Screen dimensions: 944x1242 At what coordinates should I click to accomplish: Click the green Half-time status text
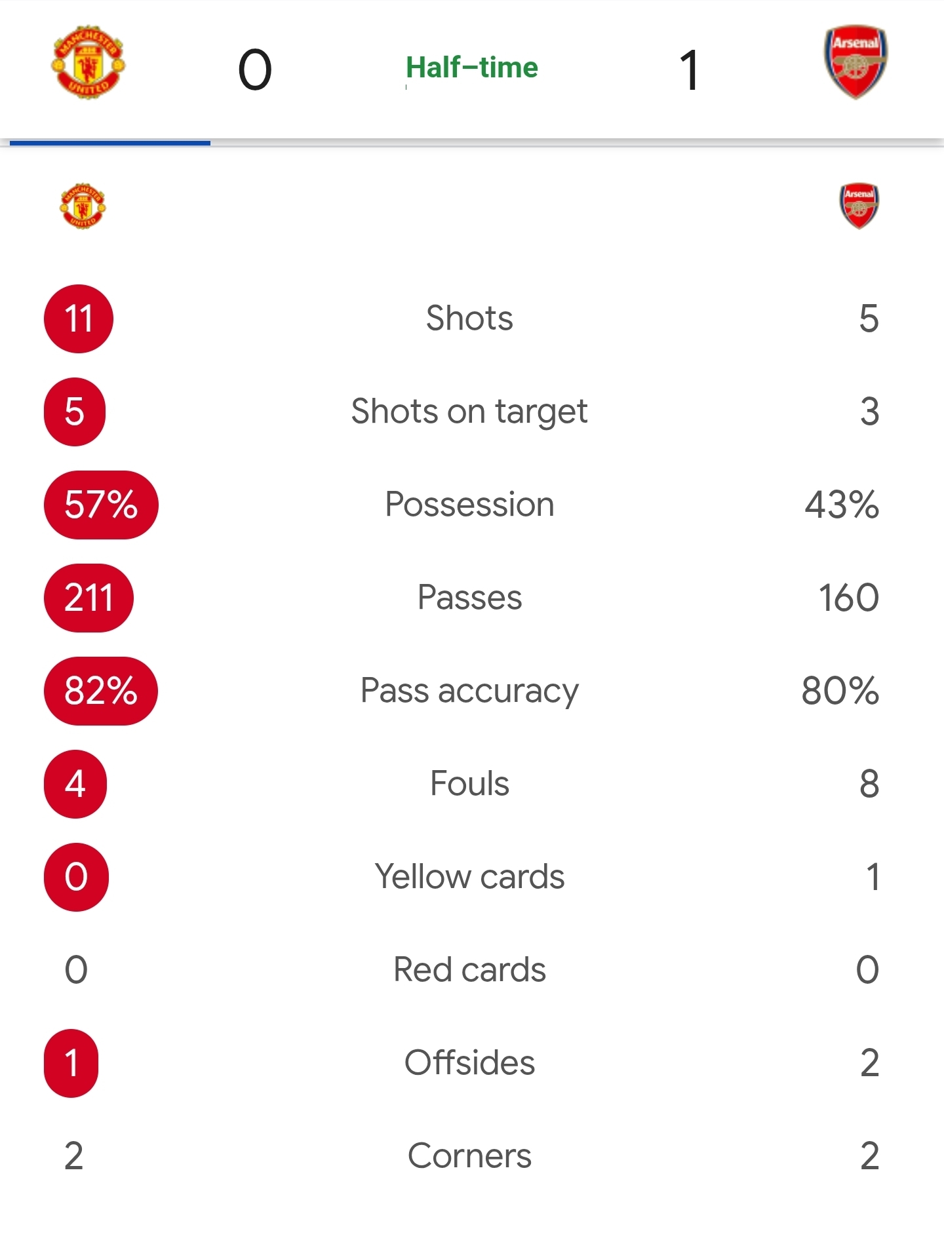coord(472,68)
